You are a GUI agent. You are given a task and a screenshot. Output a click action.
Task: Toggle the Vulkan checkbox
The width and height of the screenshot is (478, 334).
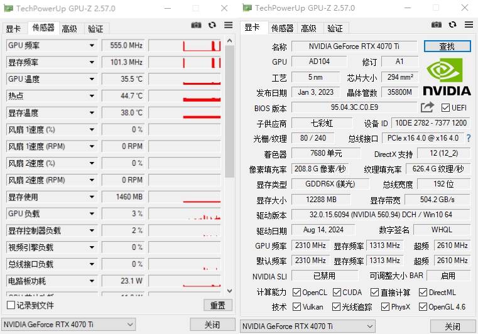pyautogui.click(x=296, y=306)
